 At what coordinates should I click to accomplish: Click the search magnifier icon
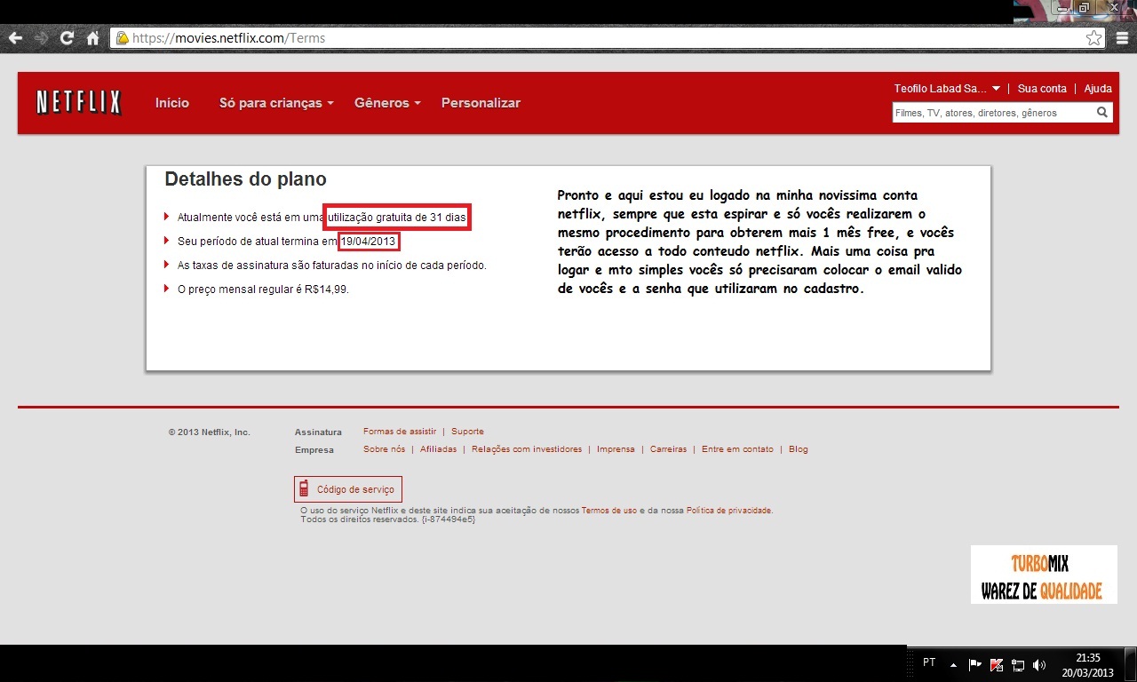pyautogui.click(x=1102, y=113)
